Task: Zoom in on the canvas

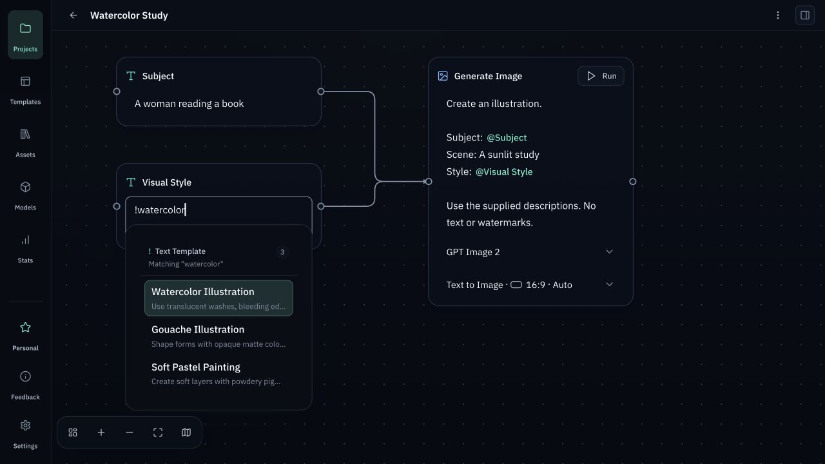Action: coord(101,432)
